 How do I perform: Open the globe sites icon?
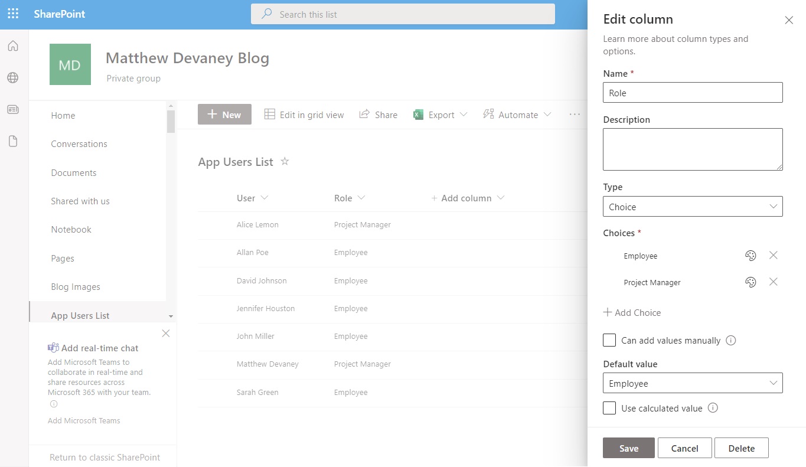tap(13, 78)
